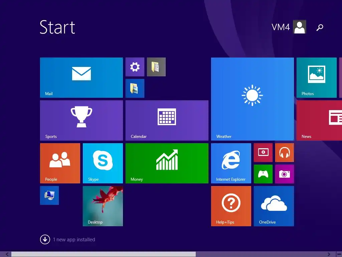Open the Weather tile
342x257 pixels.
click(x=252, y=99)
